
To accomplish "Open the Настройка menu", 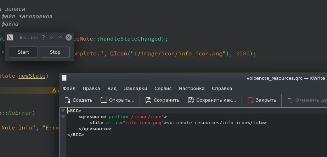I will point(192,89).
